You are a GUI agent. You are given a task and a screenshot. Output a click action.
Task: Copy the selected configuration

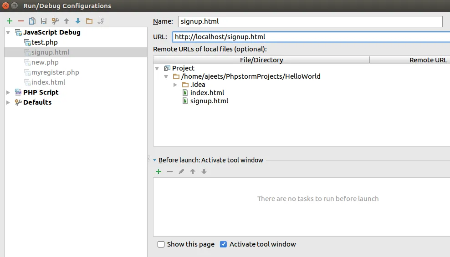tap(32, 21)
